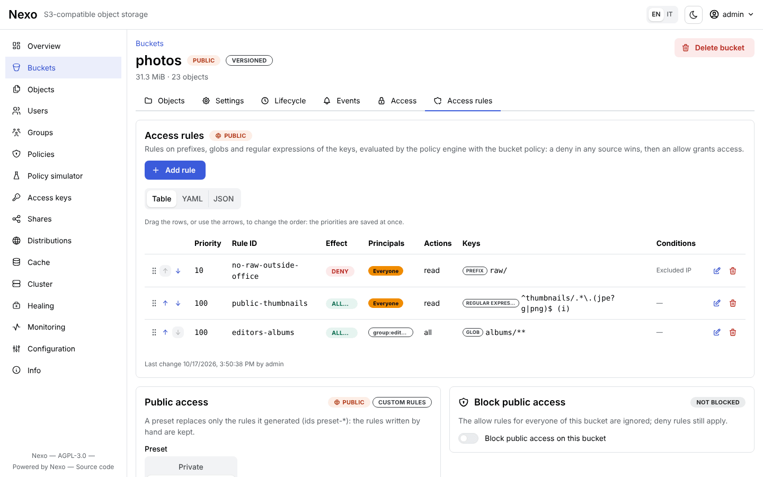Viewport: 763px width, 477px height.
Task: Click the group:edit... principal badge
Action: (x=391, y=333)
